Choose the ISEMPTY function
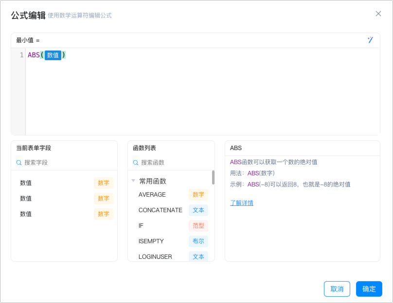393x303 pixels. [x=171, y=241]
